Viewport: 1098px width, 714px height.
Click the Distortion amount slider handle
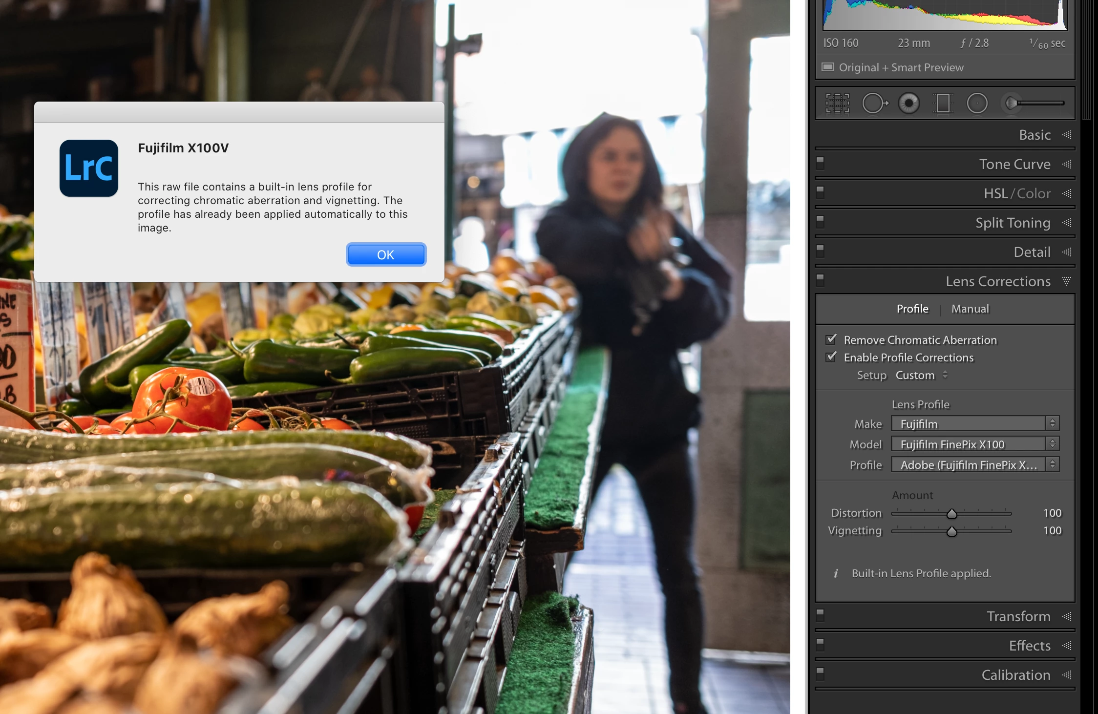point(951,514)
